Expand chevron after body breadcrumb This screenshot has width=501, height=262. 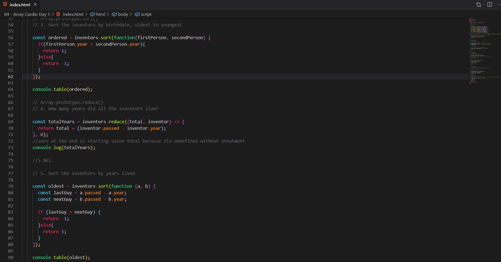(131, 14)
